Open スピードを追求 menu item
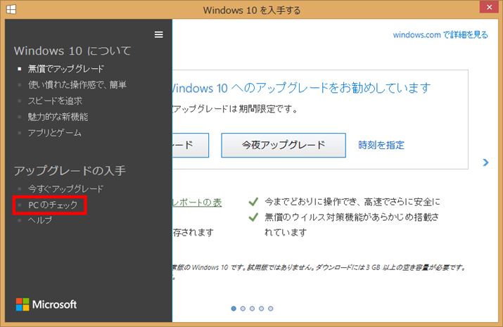503x327 pixels. (55, 101)
